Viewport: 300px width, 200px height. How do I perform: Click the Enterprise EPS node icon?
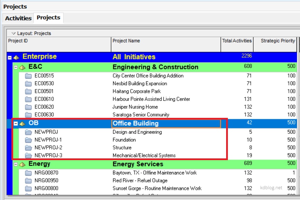[16, 57]
